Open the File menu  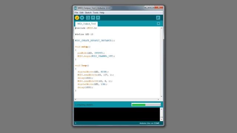[x=76, y=13]
